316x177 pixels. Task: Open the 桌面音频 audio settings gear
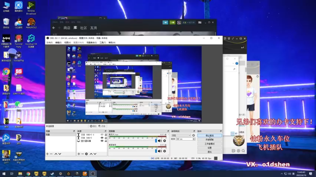165,151
